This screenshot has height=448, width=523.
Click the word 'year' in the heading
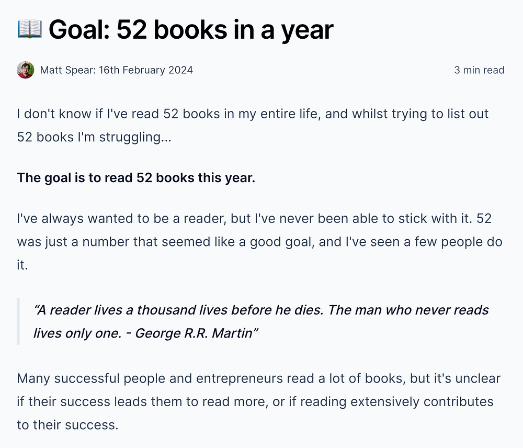tap(308, 29)
